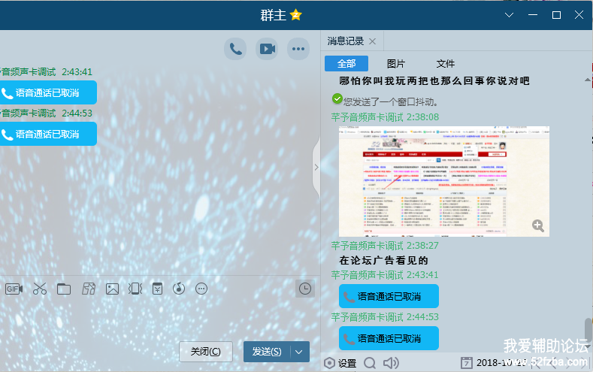Click the red packet icon in toolbar
The width and height of the screenshot is (593, 372).
click(157, 289)
